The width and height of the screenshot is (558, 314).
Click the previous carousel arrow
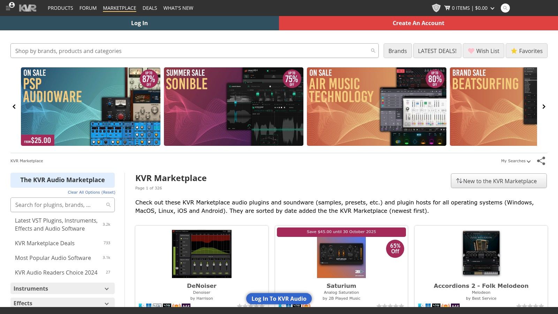(14, 106)
